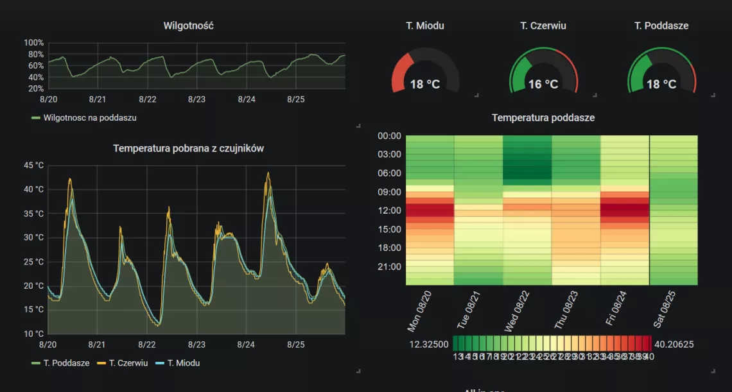Click the yellow T. Czerwiu legend color line

click(101, 363)
